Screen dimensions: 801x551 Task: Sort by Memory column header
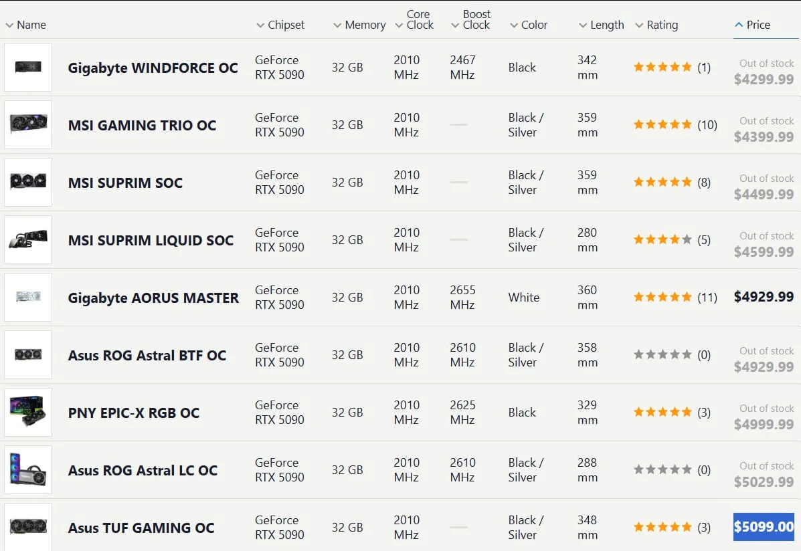359,25
